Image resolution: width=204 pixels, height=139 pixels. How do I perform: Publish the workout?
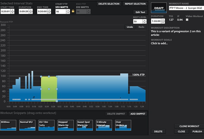coord(197,131)
